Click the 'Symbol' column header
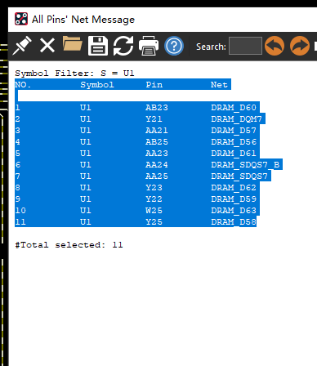 [97, 85]
